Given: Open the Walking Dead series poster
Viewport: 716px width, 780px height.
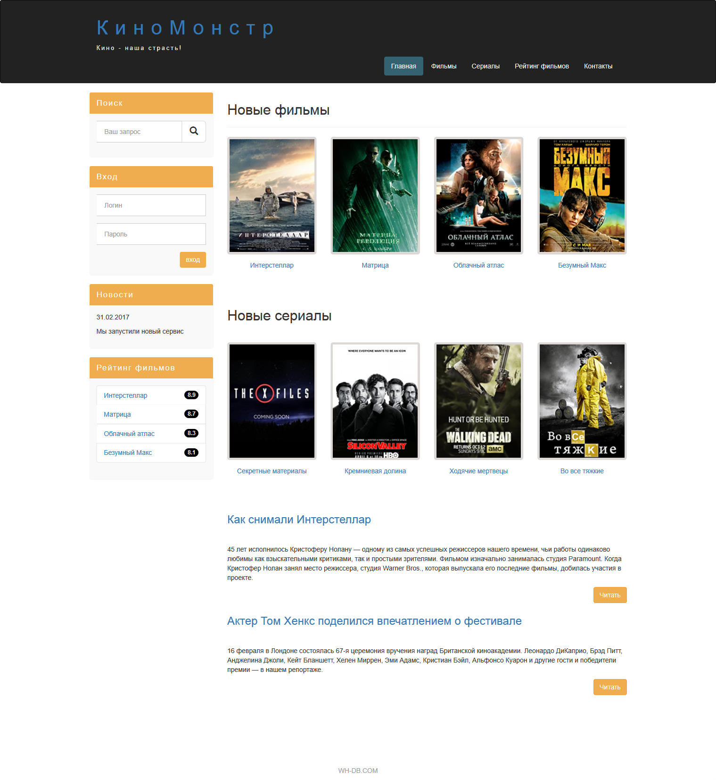Looking at the screenshot, I should [479, 401].
